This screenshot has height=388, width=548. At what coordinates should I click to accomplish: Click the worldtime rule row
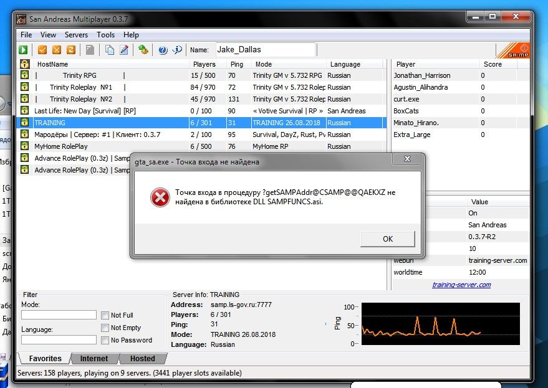[x=461, y=272]
